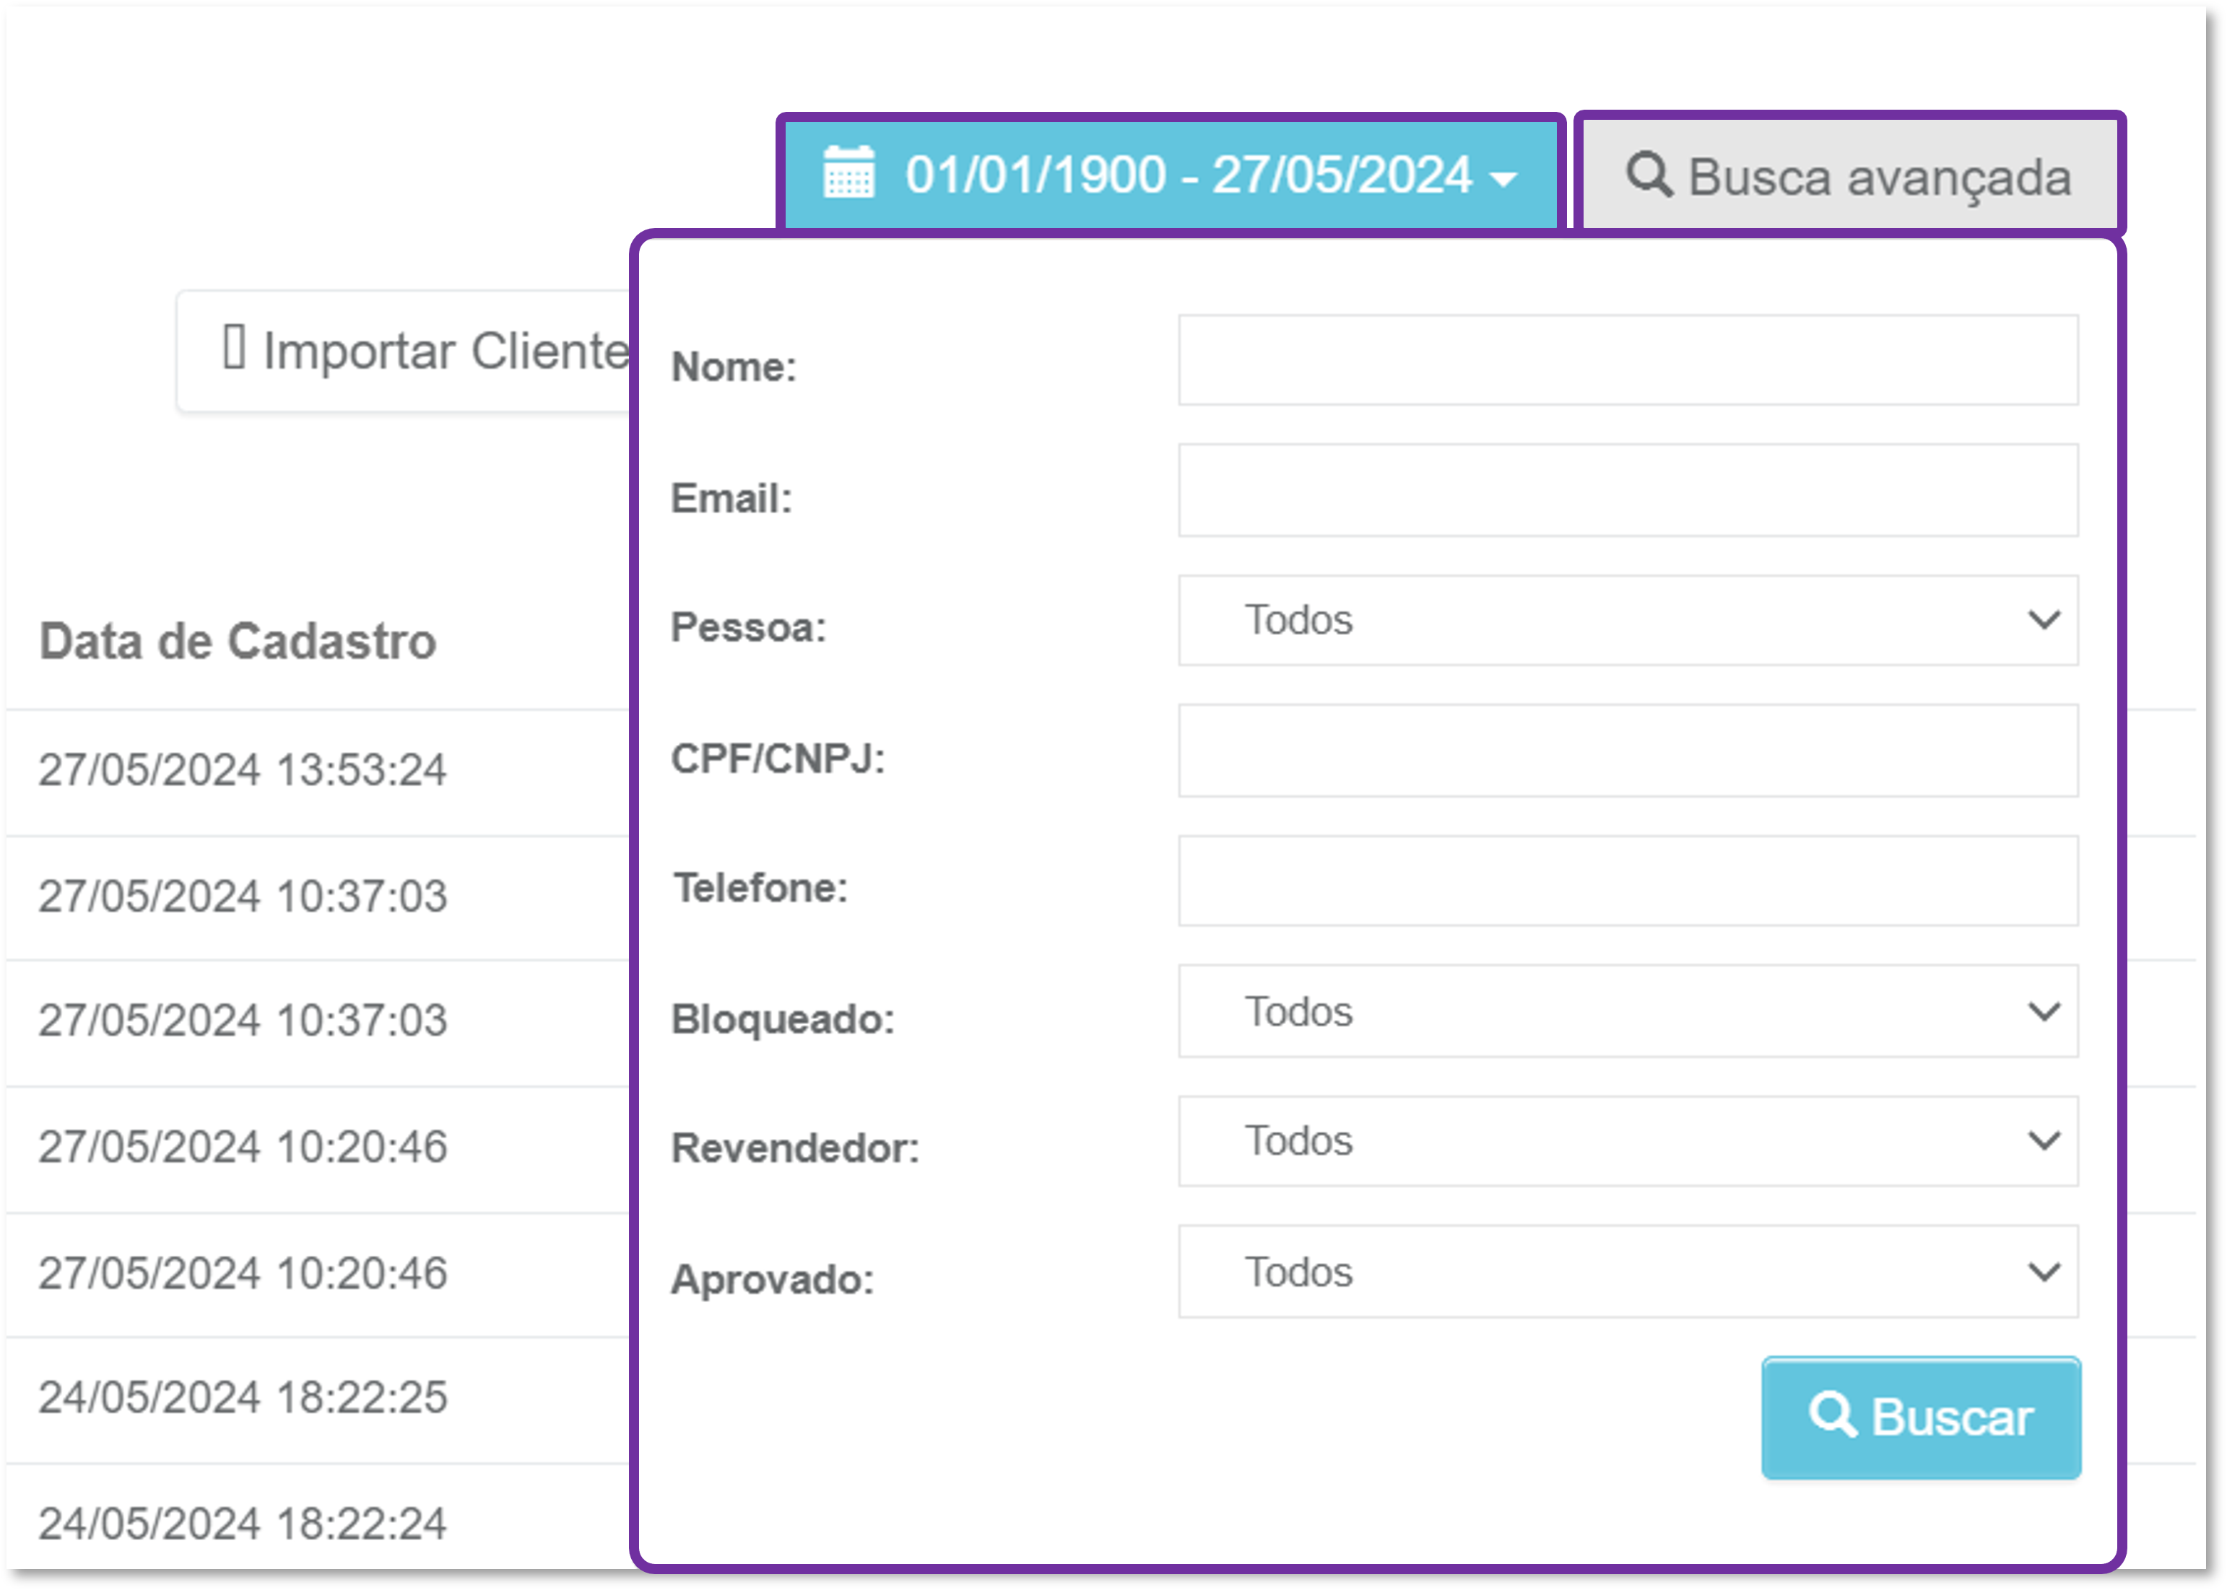Image resolution: width=2227 pixels, height=1590 pixels.
Task: Click the Revendedor: label
Action: point(795,1148)
